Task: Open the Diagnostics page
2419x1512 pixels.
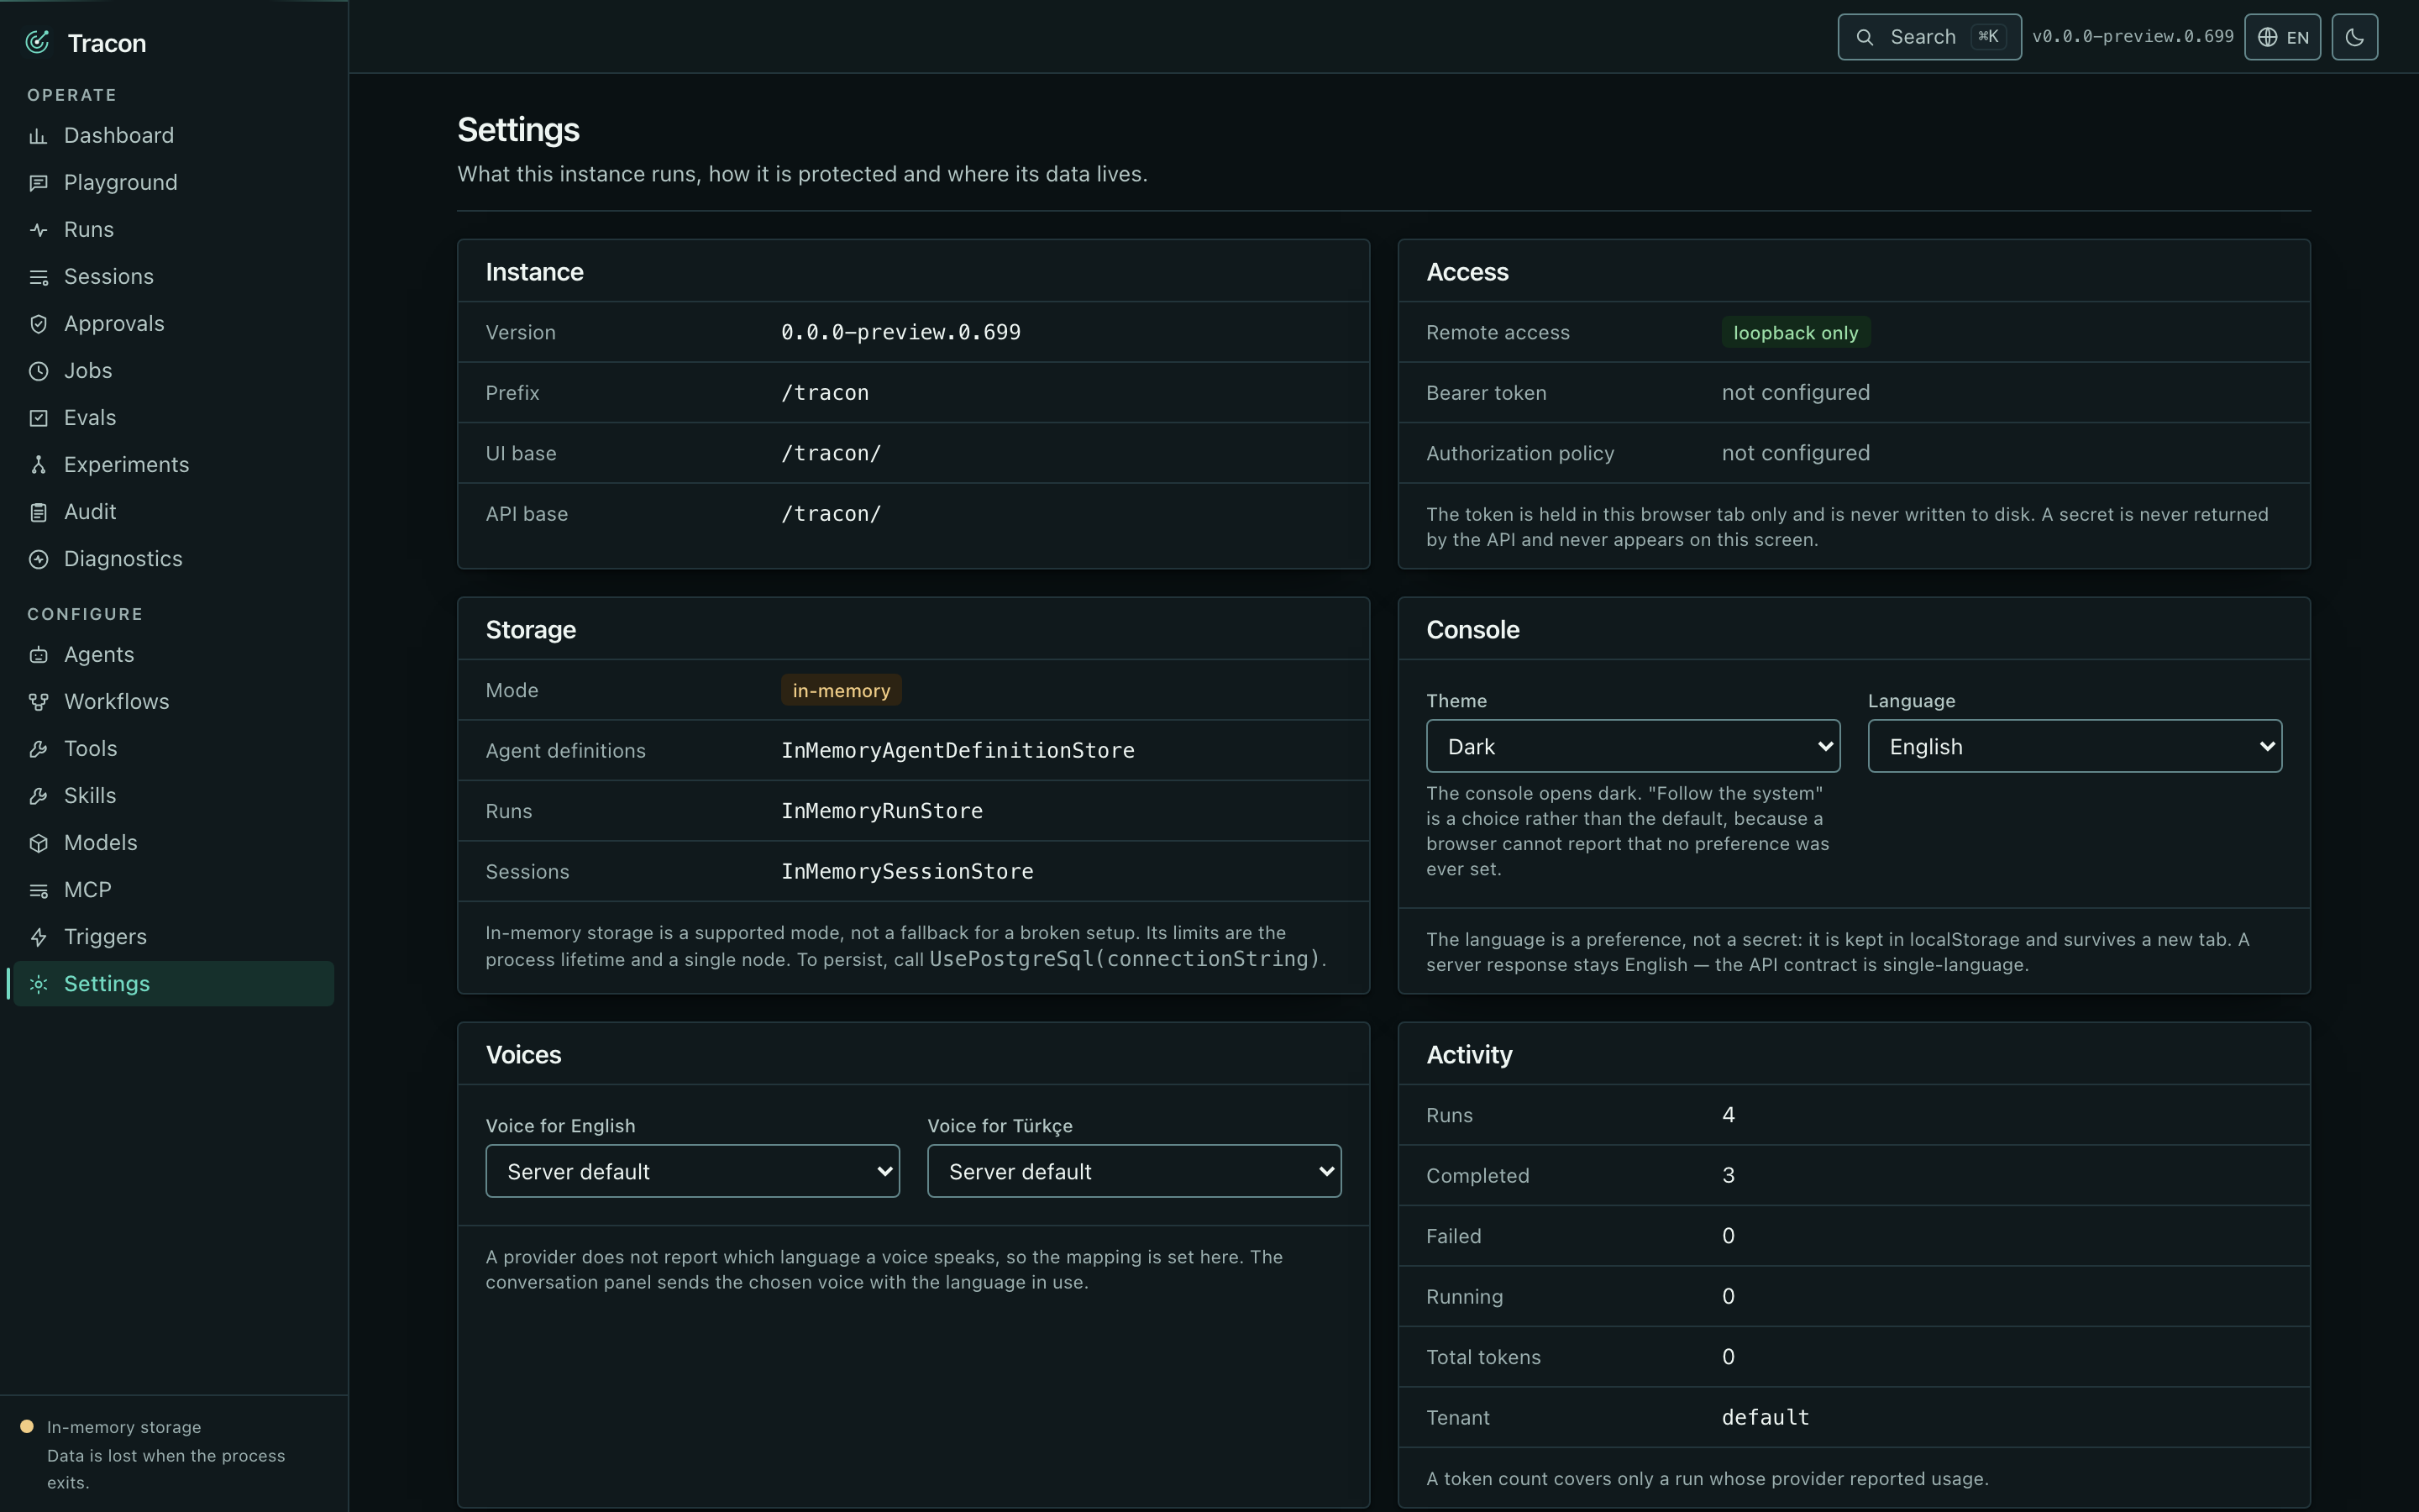Action: (x=172, y=559)
